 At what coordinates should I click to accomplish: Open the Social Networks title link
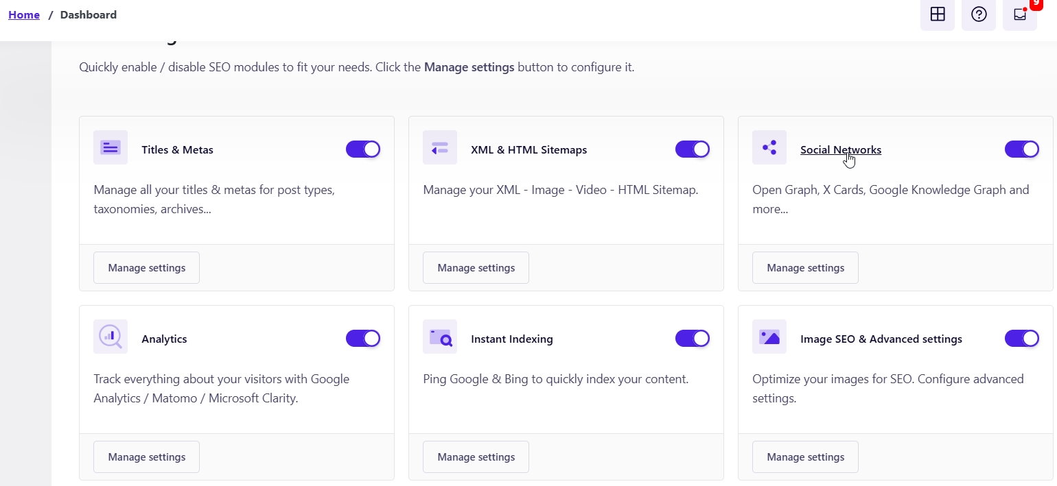point(840,149)
